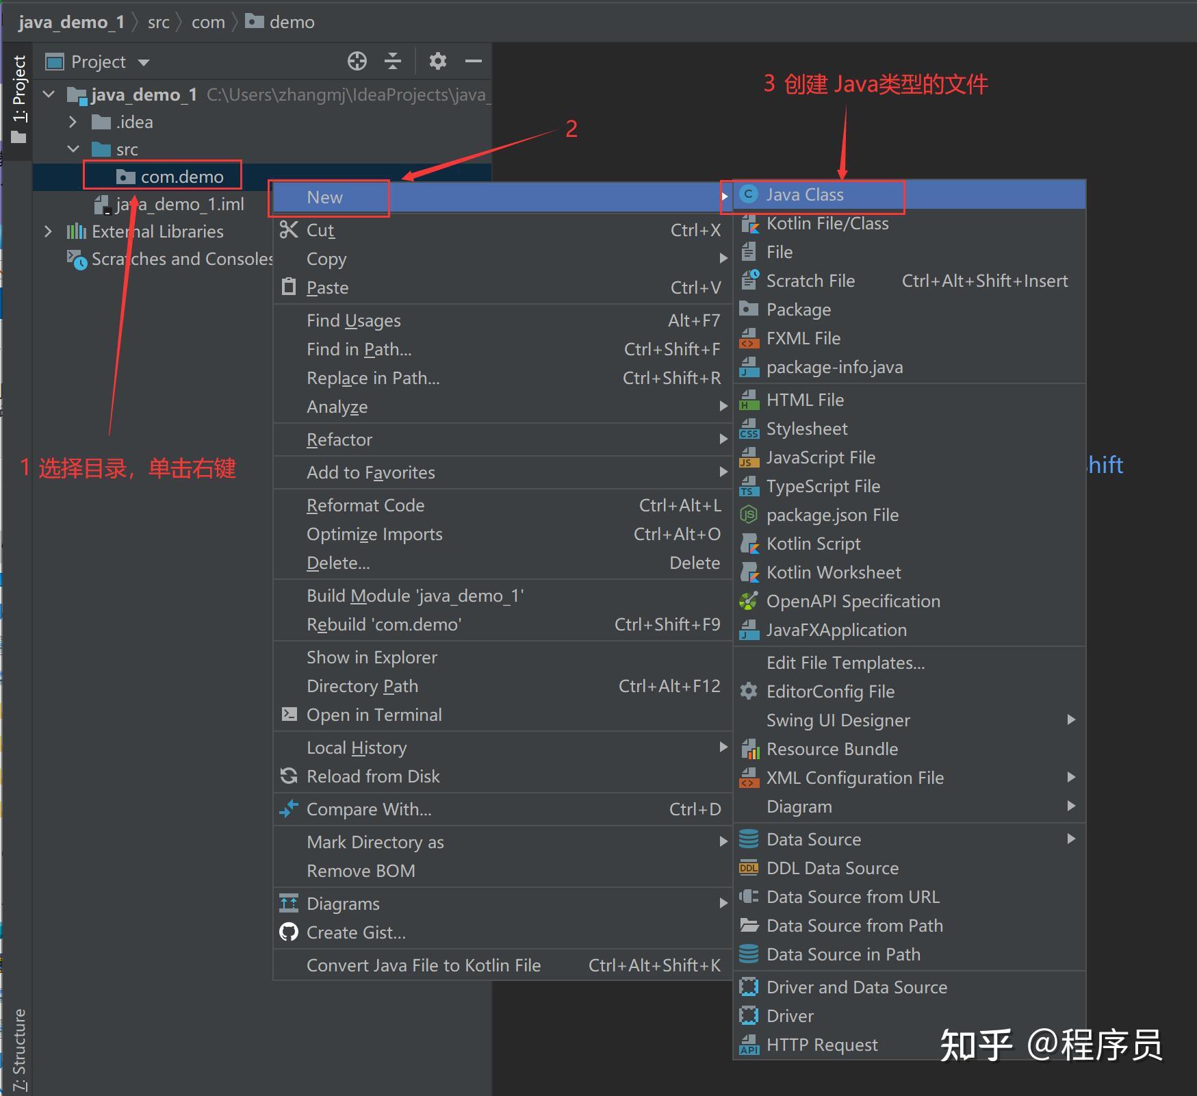The image size is (1197, 1096).
Task: Choose Reformat Code menu entry
Action: pos(503,505)
